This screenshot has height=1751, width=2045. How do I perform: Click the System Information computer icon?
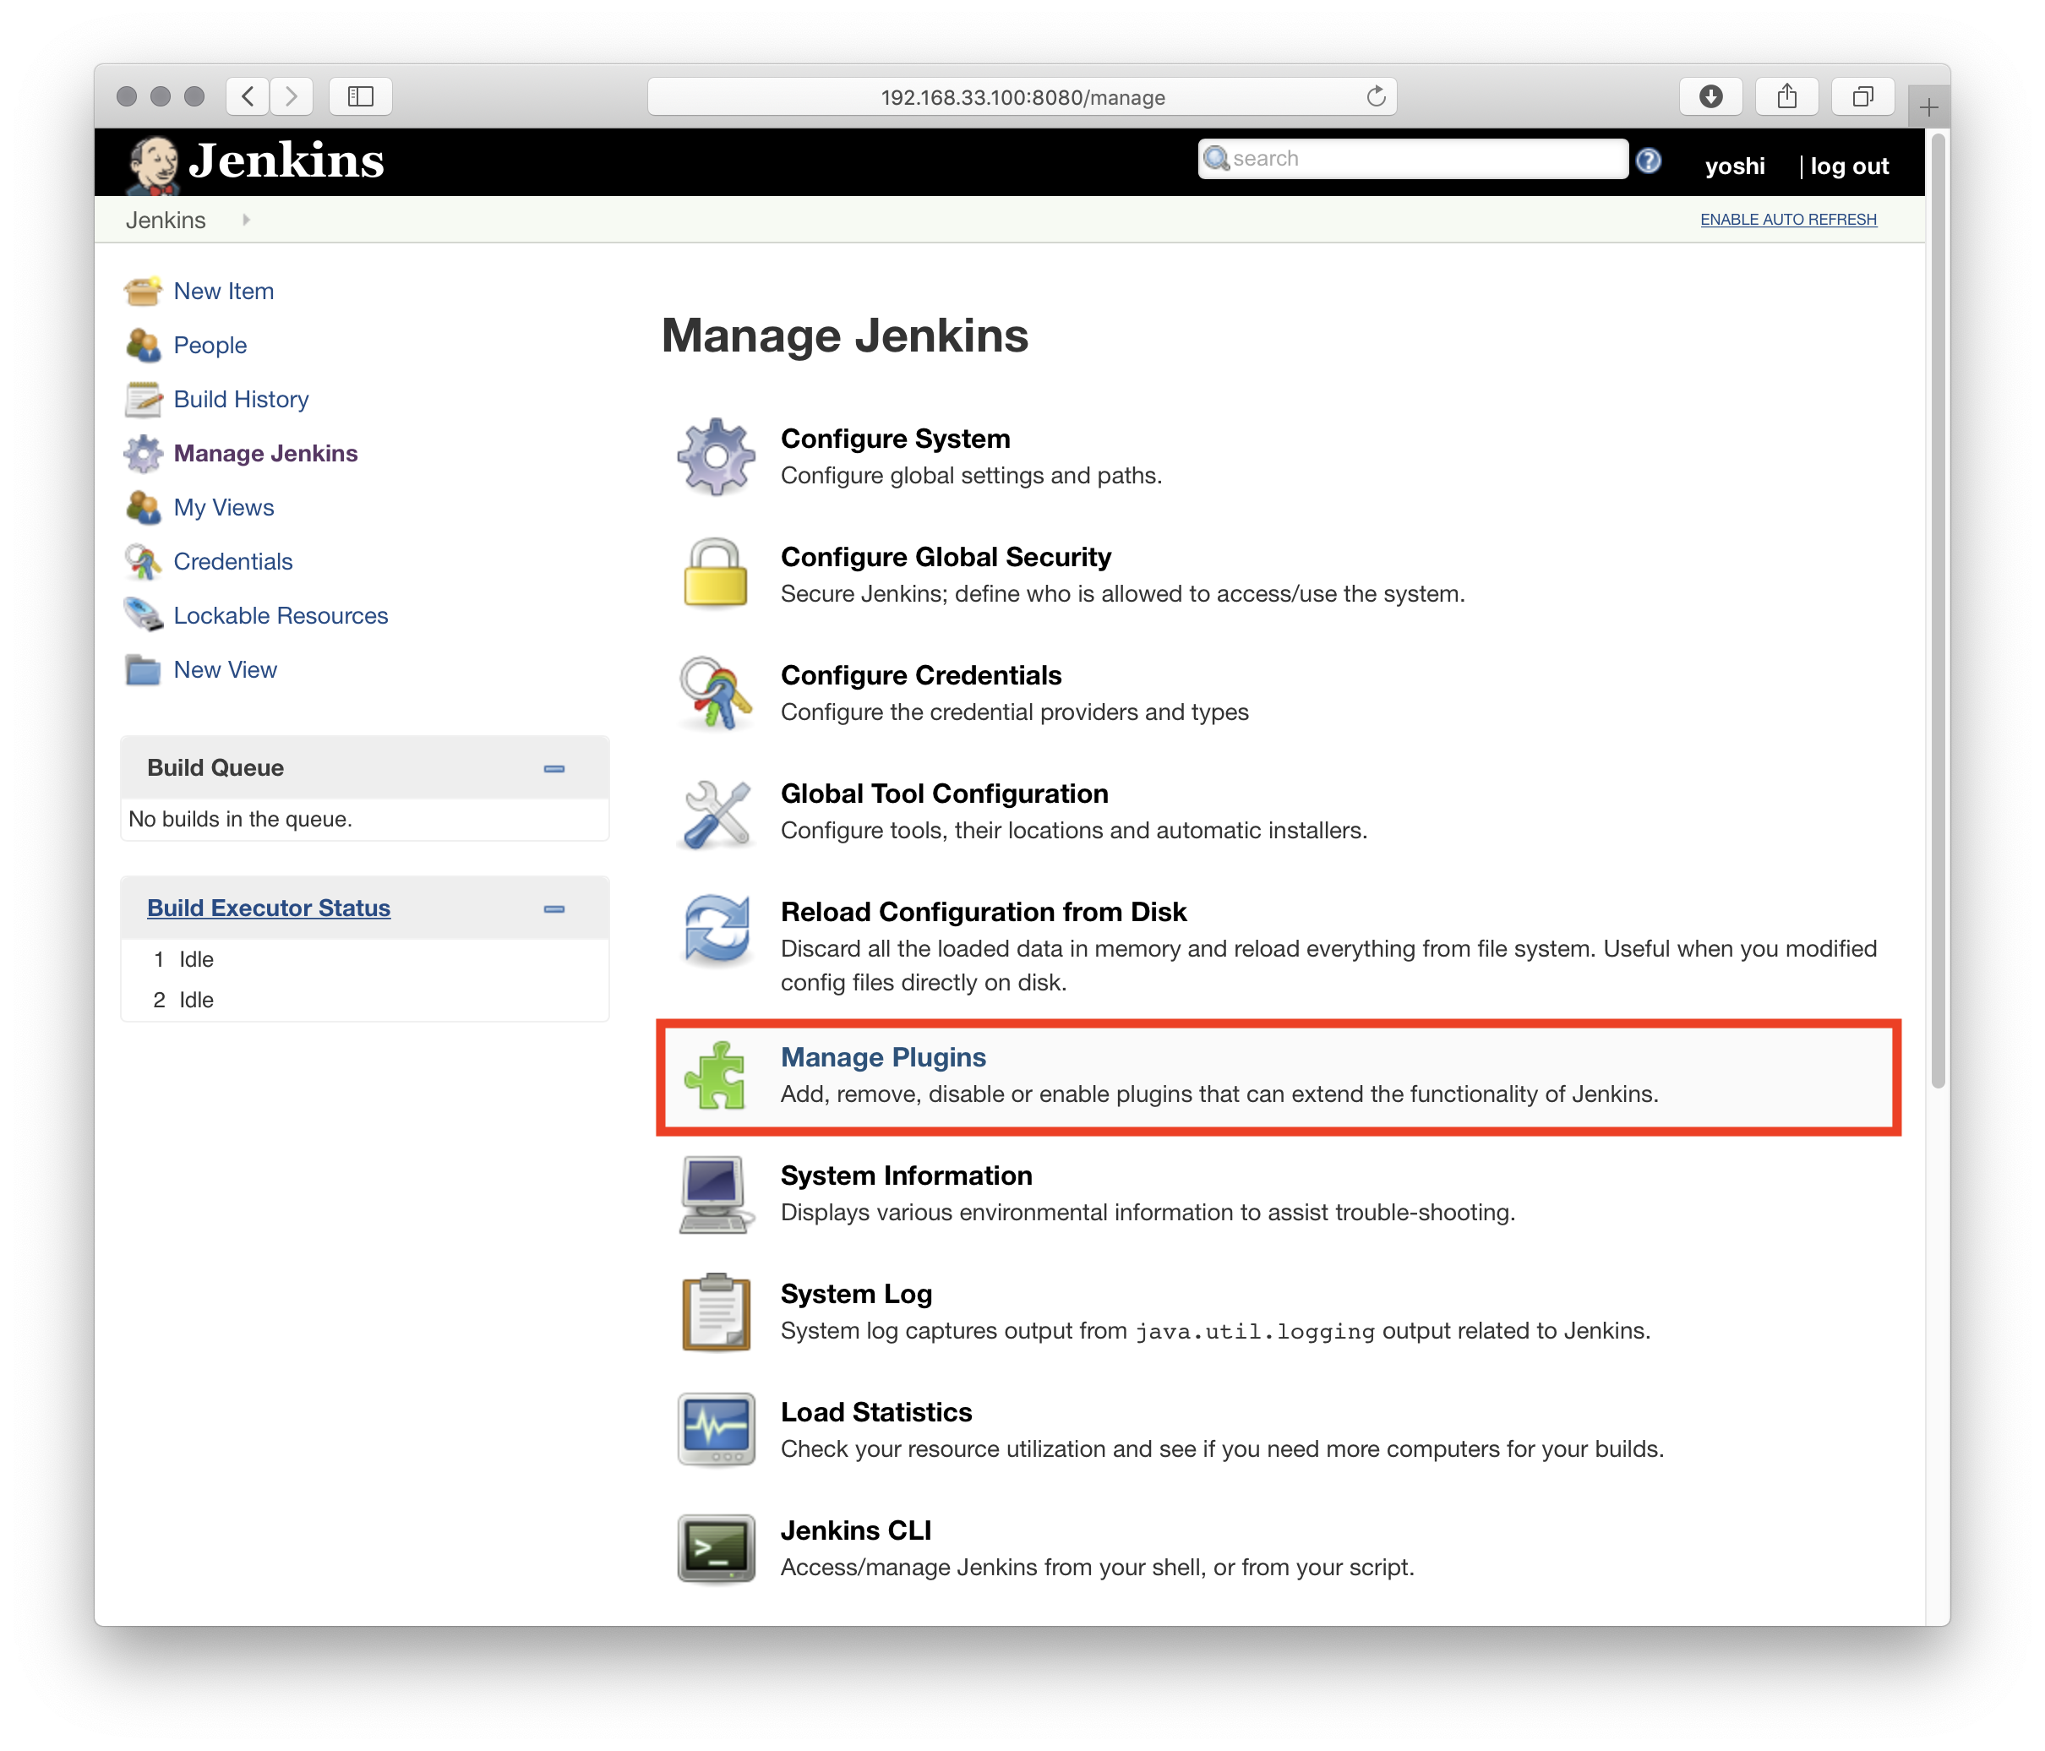717,1194
